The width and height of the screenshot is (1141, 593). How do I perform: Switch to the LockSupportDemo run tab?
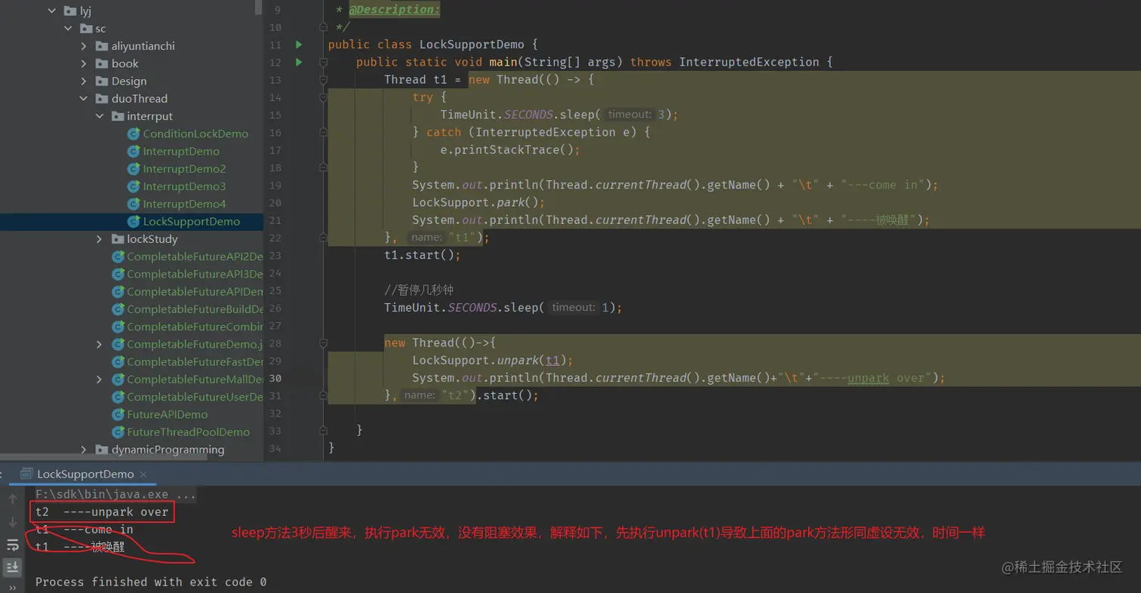[x=85, y=474]
